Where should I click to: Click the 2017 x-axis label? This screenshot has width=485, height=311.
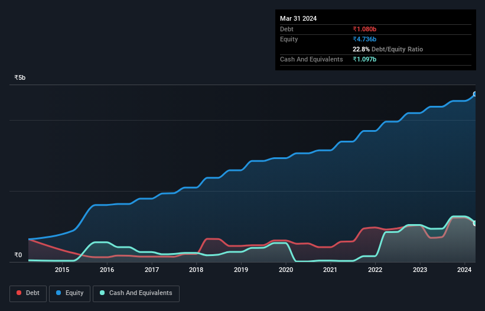(152, 270)
